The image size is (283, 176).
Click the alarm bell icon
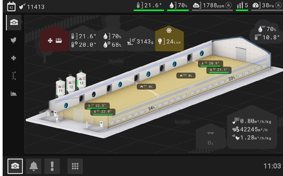tap(34, 166)
